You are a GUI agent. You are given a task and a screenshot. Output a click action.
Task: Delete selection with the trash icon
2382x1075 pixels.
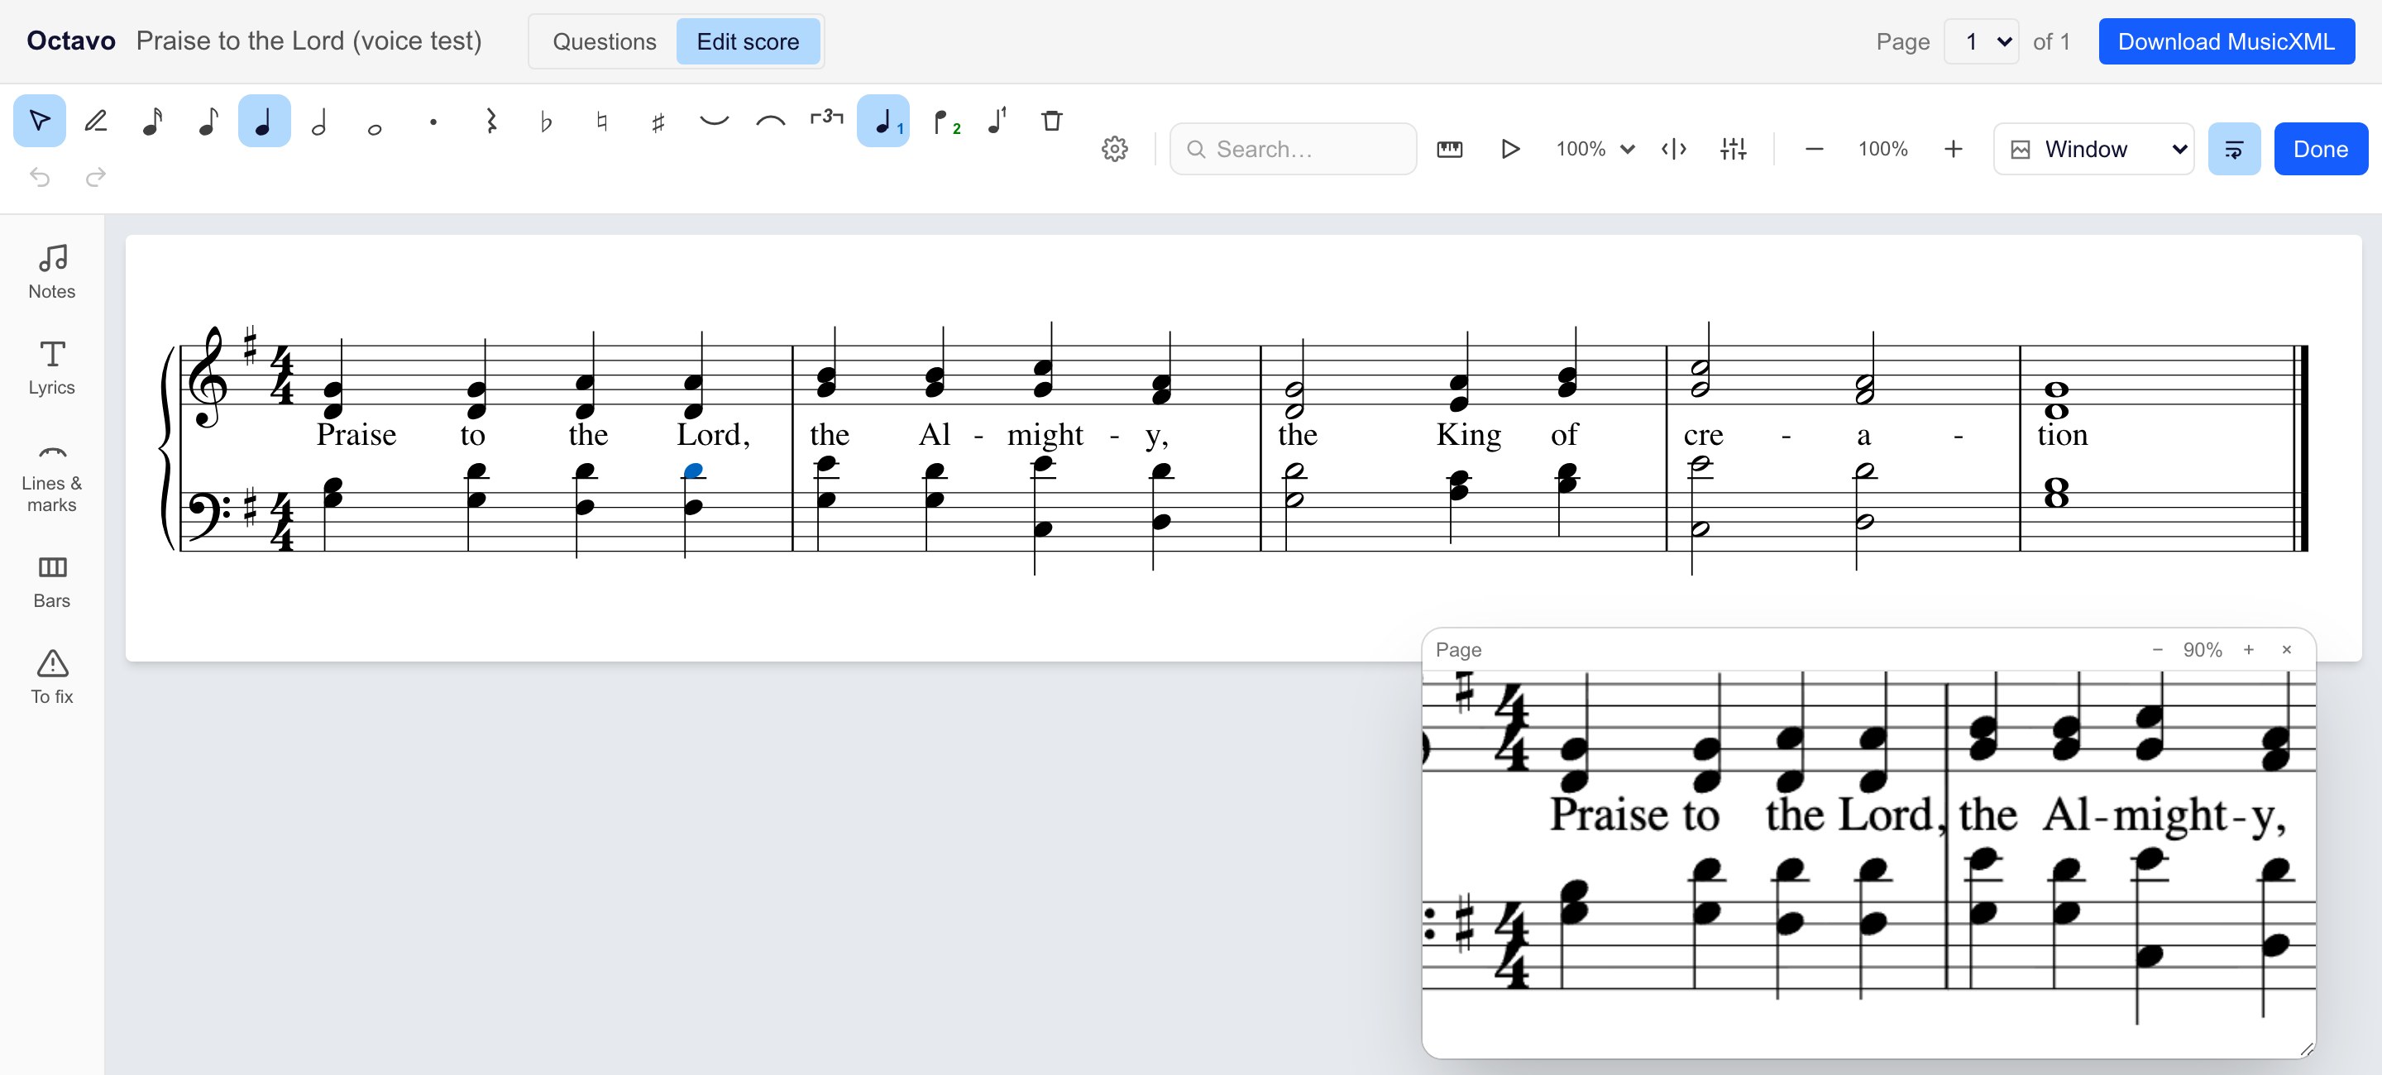pyautogui.click(x=1051, y=121)
